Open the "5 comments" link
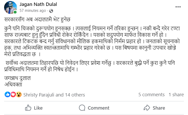Image resolution: width=188 pixels, height=115 pixels. (x=151, y=95)
